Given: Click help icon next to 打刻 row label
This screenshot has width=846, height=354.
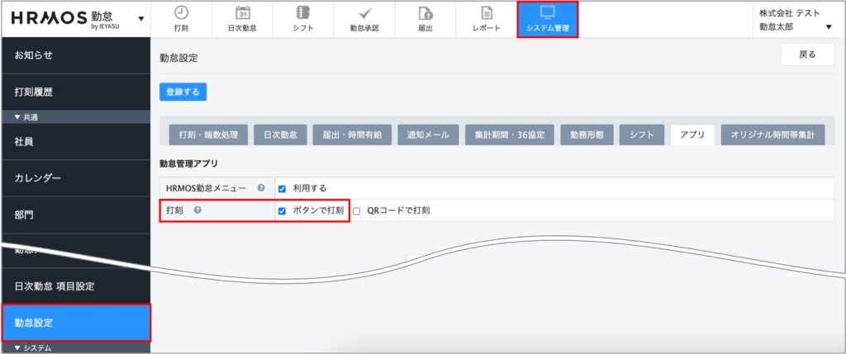Looking at the screenshot, I should (197, 210).
